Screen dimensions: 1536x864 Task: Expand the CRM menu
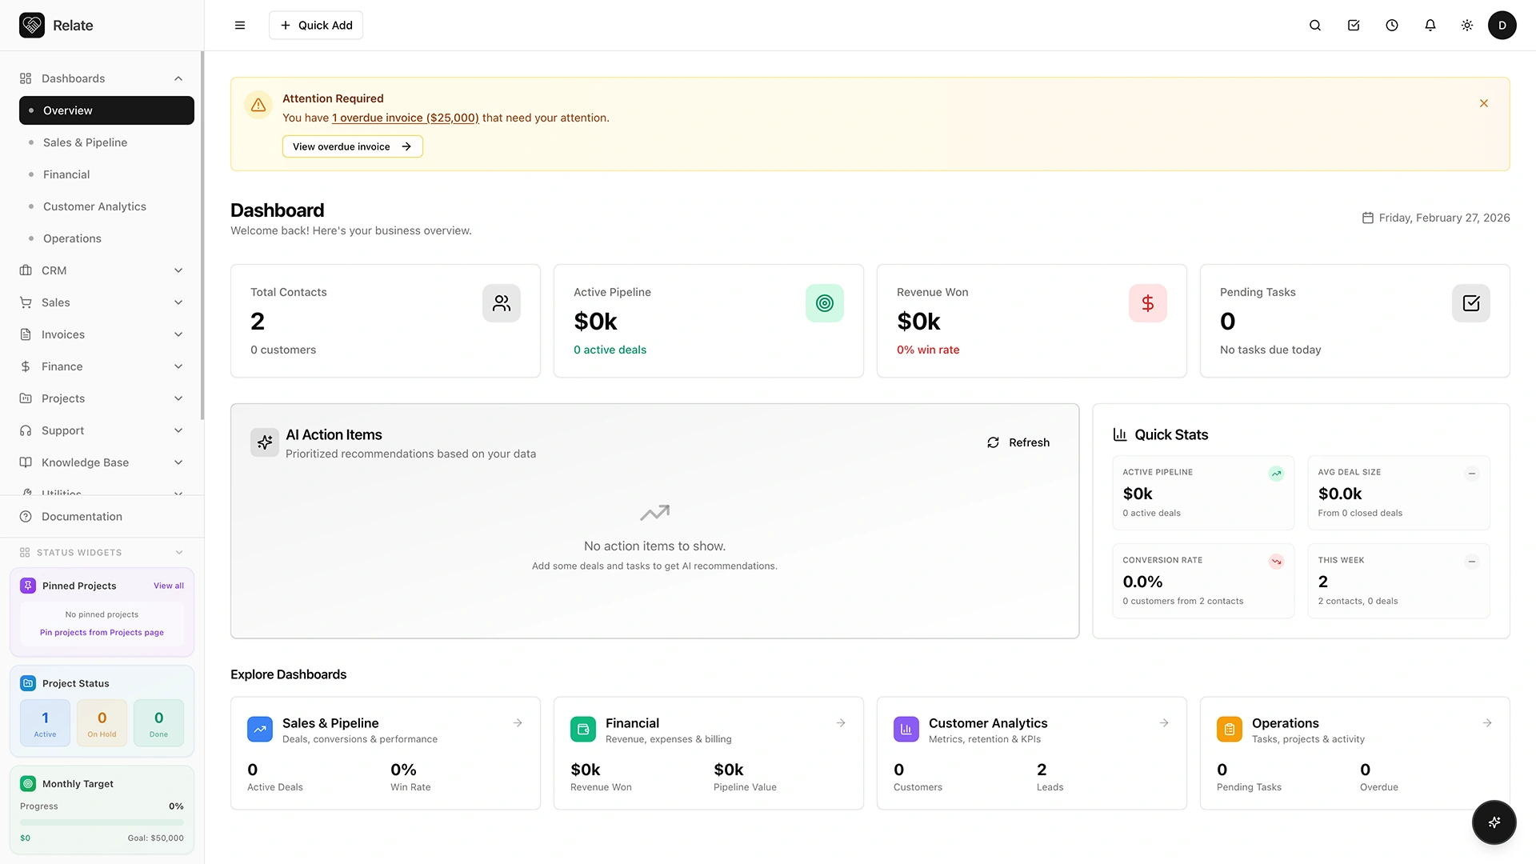coord(178,270)
